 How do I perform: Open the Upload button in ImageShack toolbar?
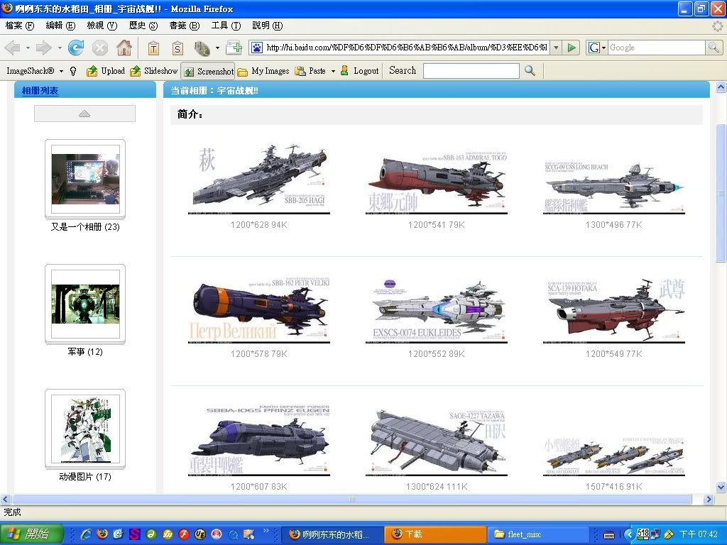[x=106, y=71]
